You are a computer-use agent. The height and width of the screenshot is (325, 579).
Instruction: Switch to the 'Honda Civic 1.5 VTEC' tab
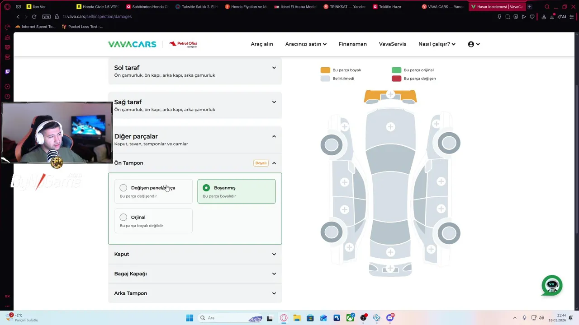coord(98,7)
